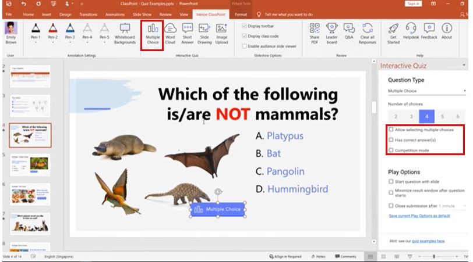The width and height of the screenshot is (473, 262).
Task: Enable Competition mode checkbox
Action: 391,150
